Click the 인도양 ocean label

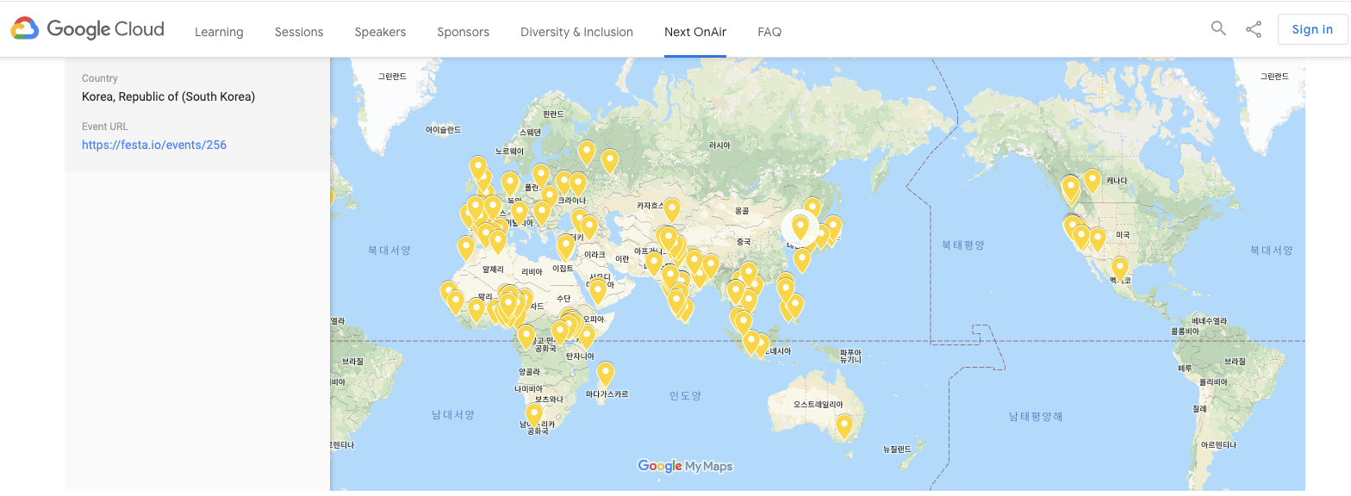[x=685, y=396]
